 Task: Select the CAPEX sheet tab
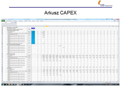click(x=27, y=82)
